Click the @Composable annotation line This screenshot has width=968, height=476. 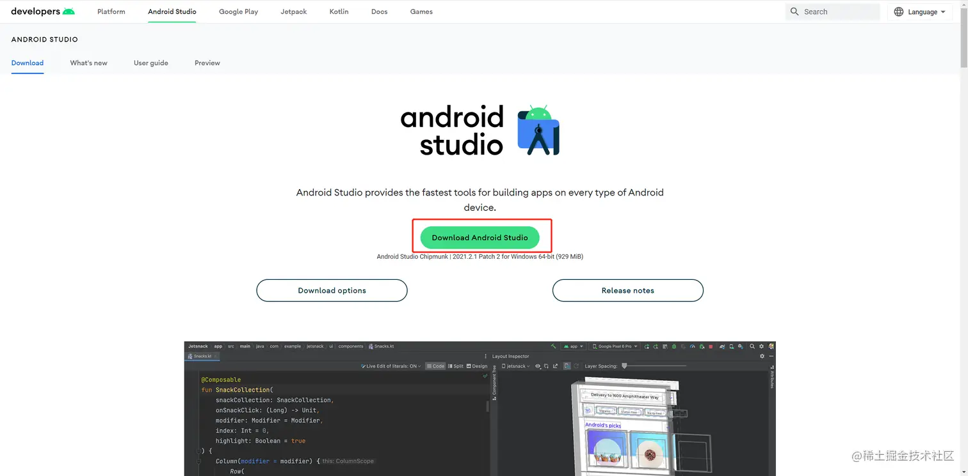click(221, 380)
